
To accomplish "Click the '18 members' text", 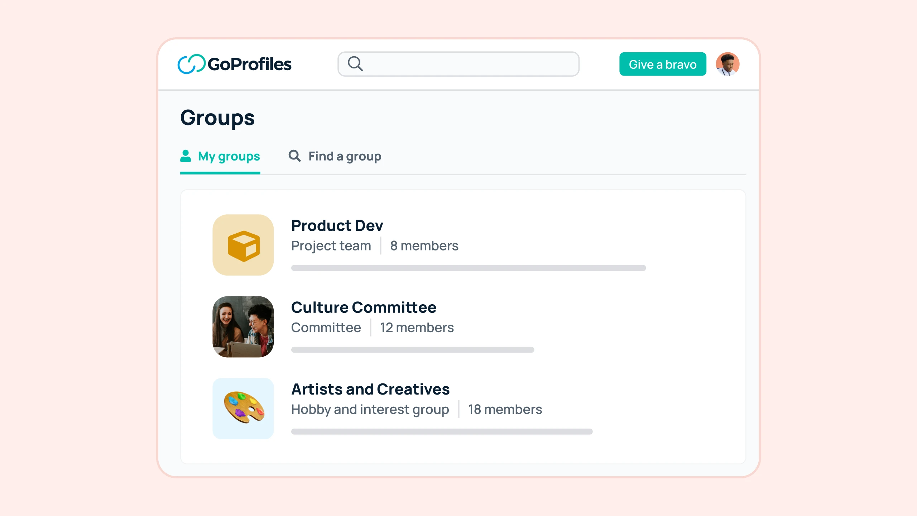I will (x=505, y=409).
